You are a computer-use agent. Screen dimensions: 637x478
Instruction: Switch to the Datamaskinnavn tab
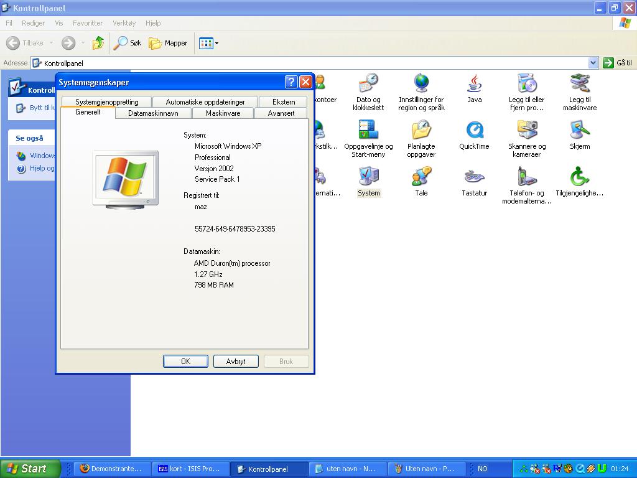coord(153,113)
